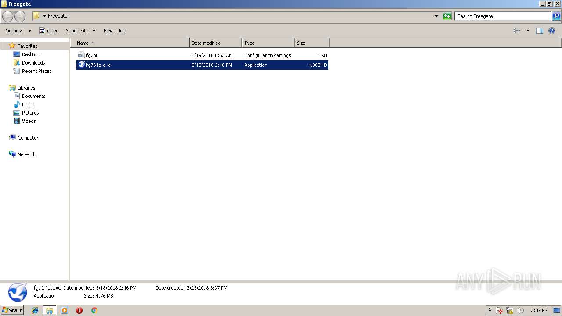
Task: Refresh the Freegate folder view
Action: (x=447, y=16)
